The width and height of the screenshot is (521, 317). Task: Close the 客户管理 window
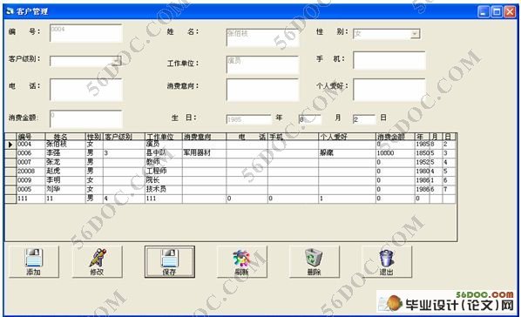tap(510, 12)
